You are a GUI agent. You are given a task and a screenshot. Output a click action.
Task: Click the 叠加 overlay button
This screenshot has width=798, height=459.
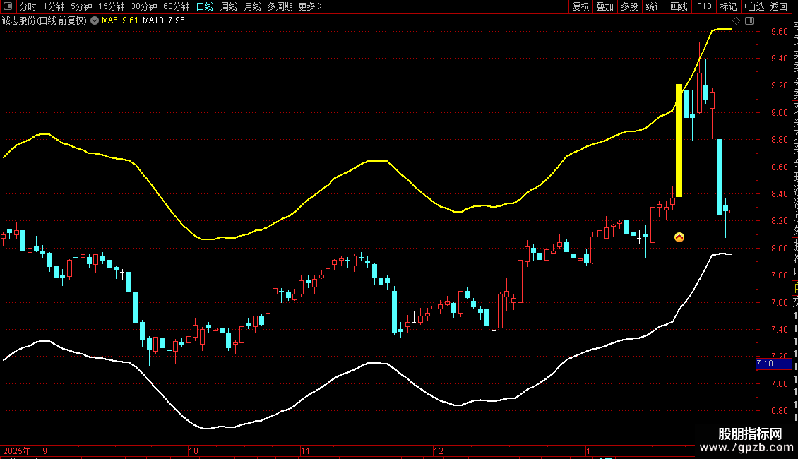(x=605, y=6)
